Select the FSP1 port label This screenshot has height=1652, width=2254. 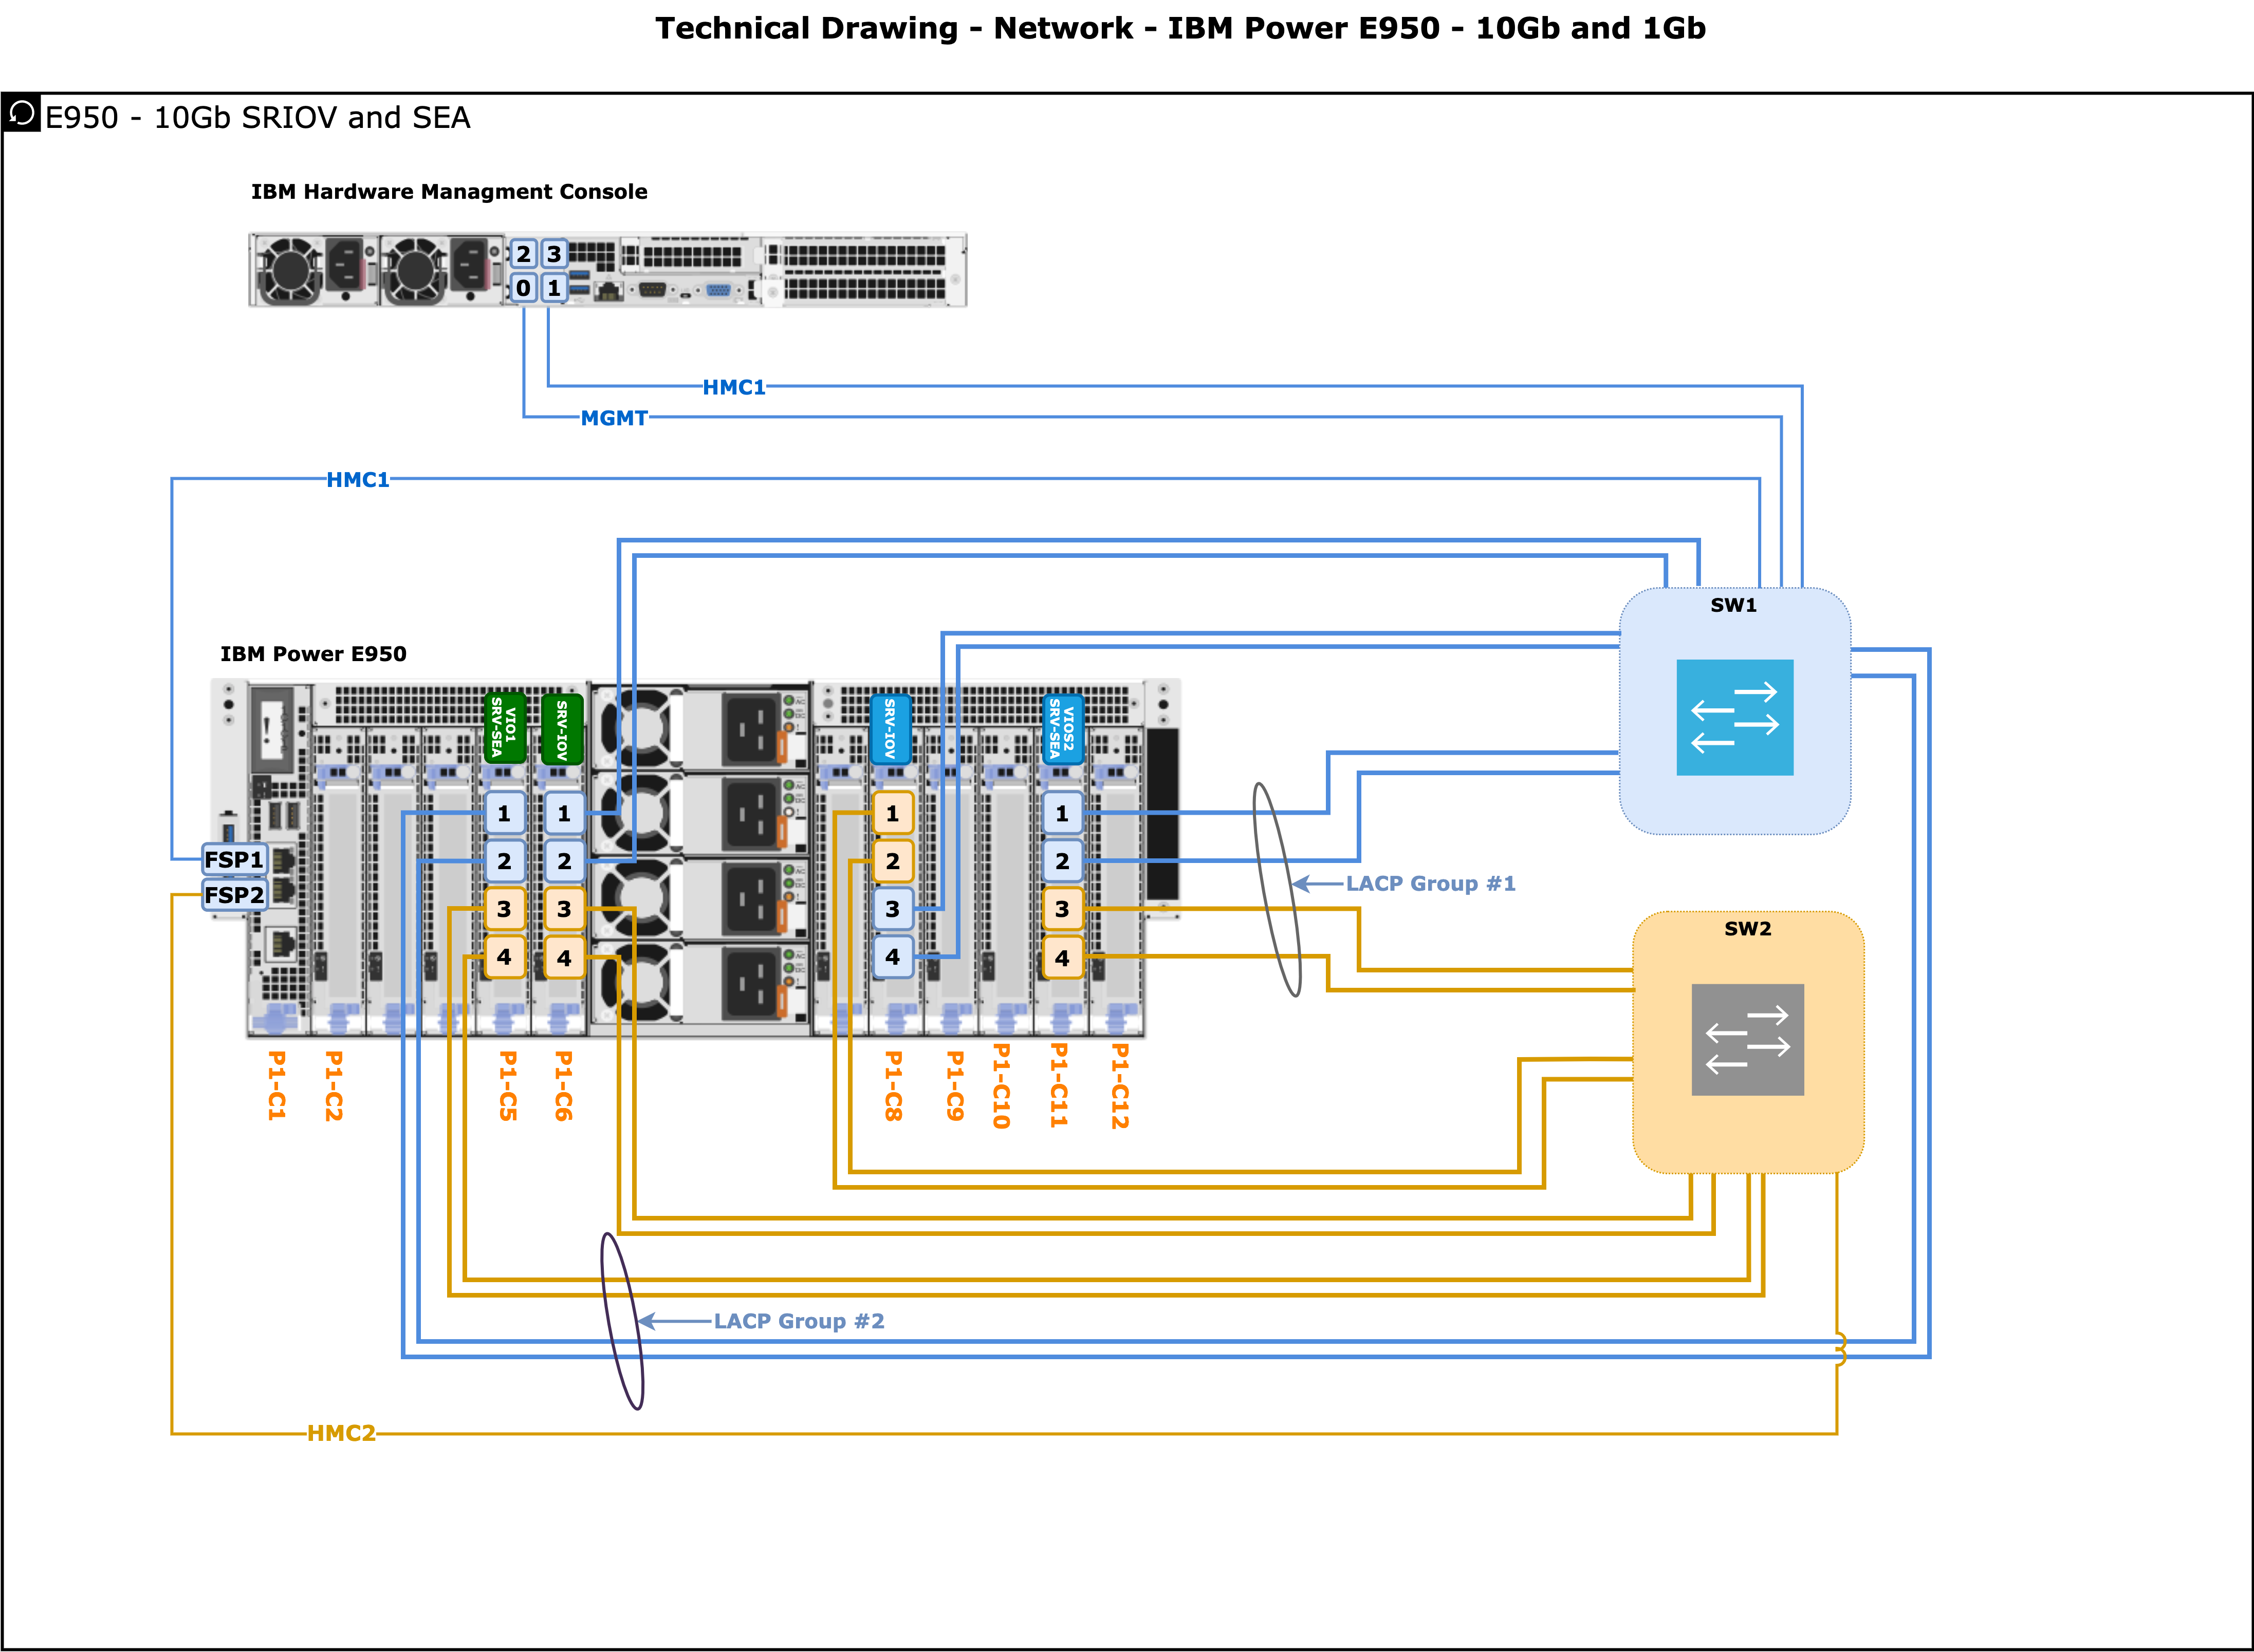coord(234,859)
